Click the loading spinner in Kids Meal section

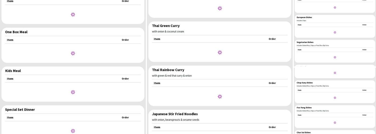73,92
